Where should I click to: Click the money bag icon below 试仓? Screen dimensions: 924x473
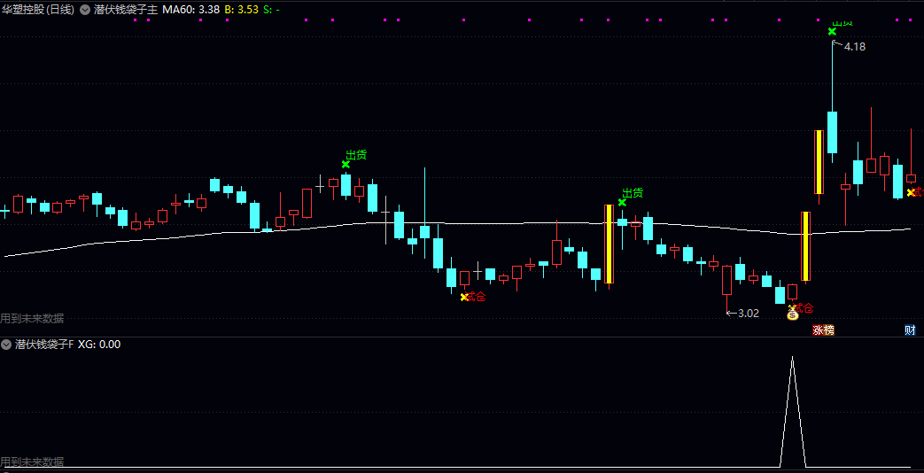coord(793,315)
